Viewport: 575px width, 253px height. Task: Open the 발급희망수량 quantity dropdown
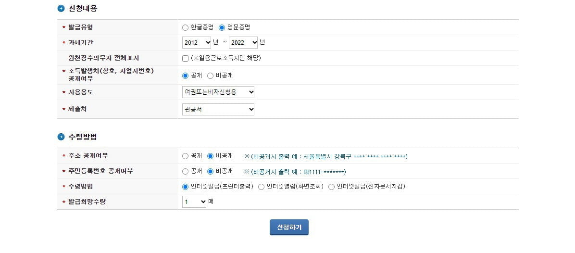tap(194, 202)
